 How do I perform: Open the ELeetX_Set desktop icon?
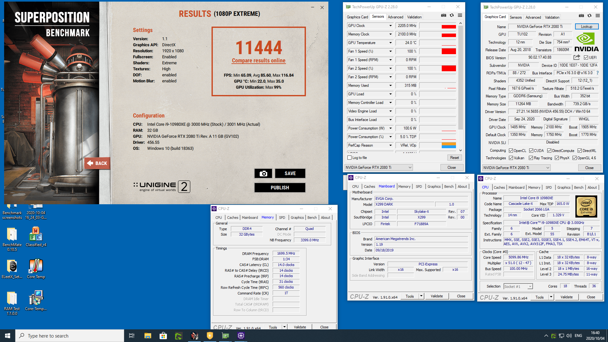coord(12,269)
